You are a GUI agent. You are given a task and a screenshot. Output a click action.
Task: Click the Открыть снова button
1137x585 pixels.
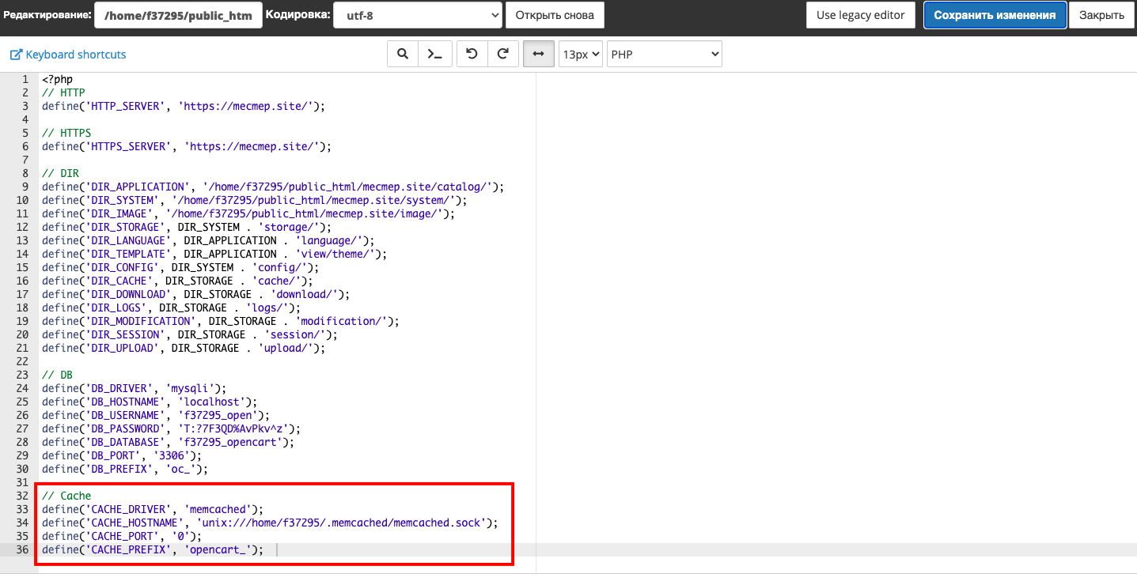(x=555, y=15)
